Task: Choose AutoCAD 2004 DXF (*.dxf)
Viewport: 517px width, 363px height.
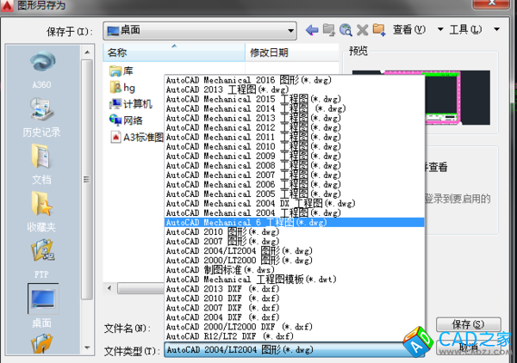Action: (294, 317)
